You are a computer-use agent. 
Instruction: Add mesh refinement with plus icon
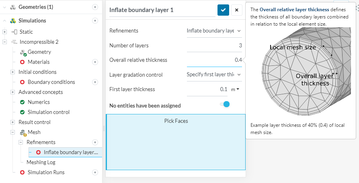coord(95,142)
